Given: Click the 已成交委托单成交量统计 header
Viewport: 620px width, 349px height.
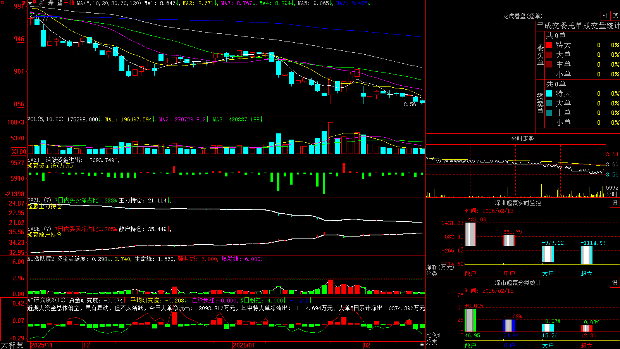Looking at the screenshot, I should 578,26.
